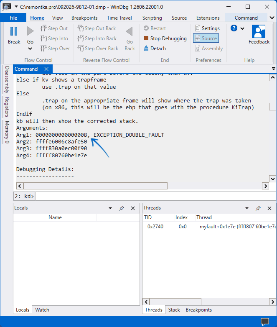Toggle Assembly mode preference
Viewport: 277px width, 327px height.
(x=209, y=49)
